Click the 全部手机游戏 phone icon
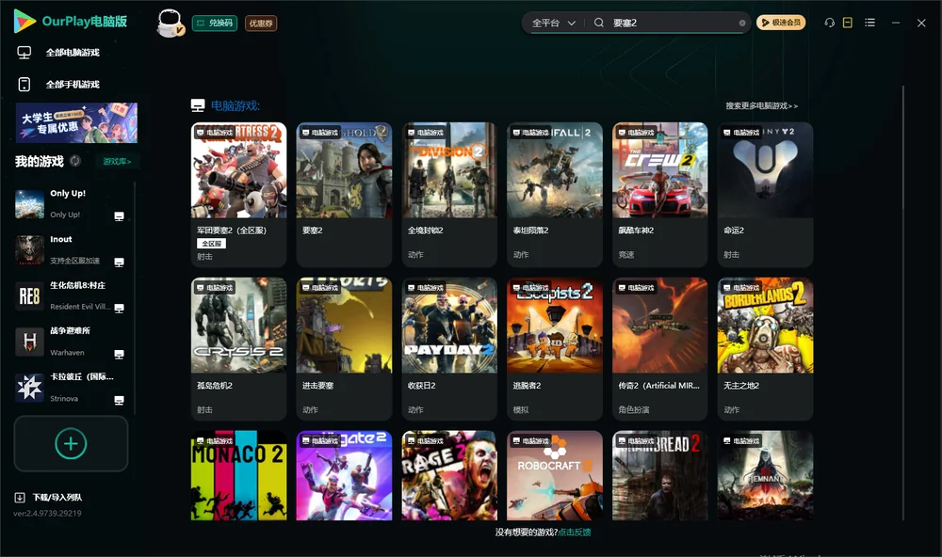Image resolution: width=942 pixels, height=557 pixels. (x=24, y=85)
